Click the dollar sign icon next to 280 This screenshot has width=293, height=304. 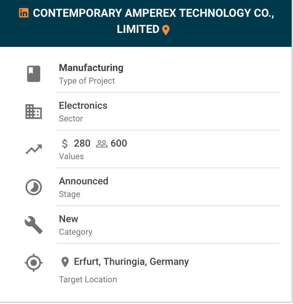click(x=65, y=144)
